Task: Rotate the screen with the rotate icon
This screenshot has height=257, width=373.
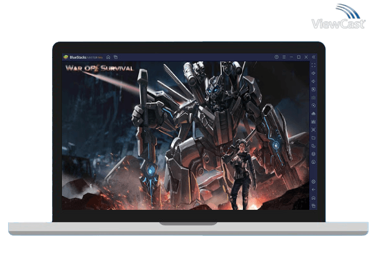Action: 314,162
